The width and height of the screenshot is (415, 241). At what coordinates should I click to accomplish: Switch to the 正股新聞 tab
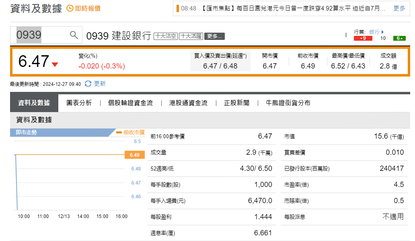coord(236,103)
